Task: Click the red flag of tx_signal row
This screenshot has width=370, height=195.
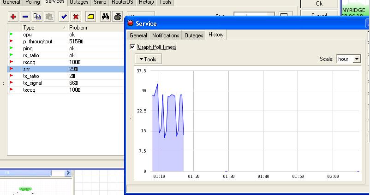Action: tap(11, 83)
